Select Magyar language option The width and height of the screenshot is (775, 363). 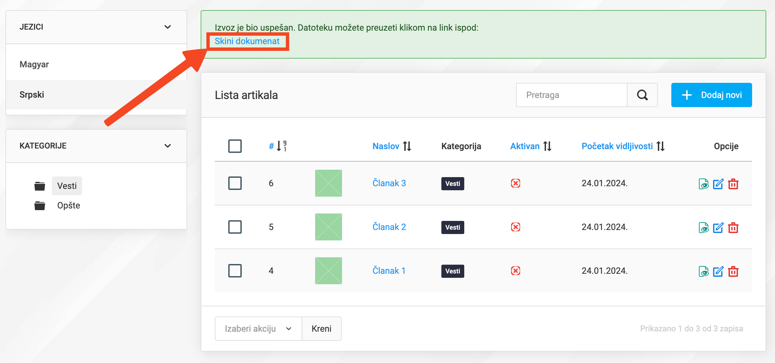point(34,64)
